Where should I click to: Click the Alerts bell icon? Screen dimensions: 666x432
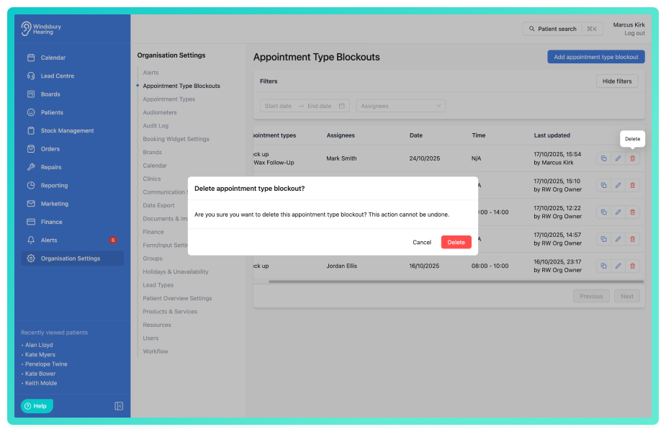(x=31, y=240)
